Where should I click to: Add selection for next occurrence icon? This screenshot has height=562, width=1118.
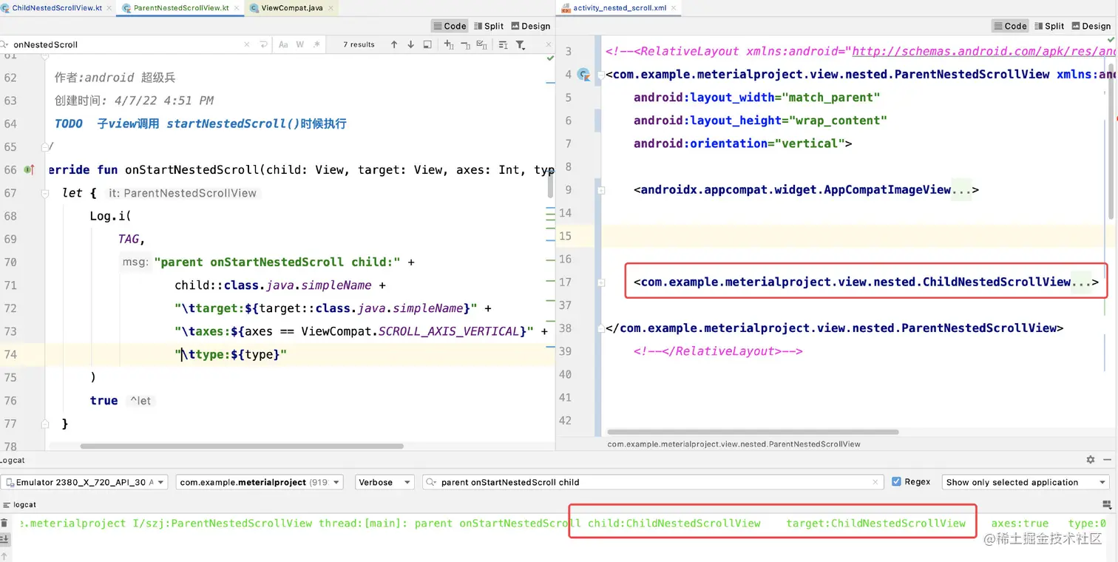pos(449,44)
